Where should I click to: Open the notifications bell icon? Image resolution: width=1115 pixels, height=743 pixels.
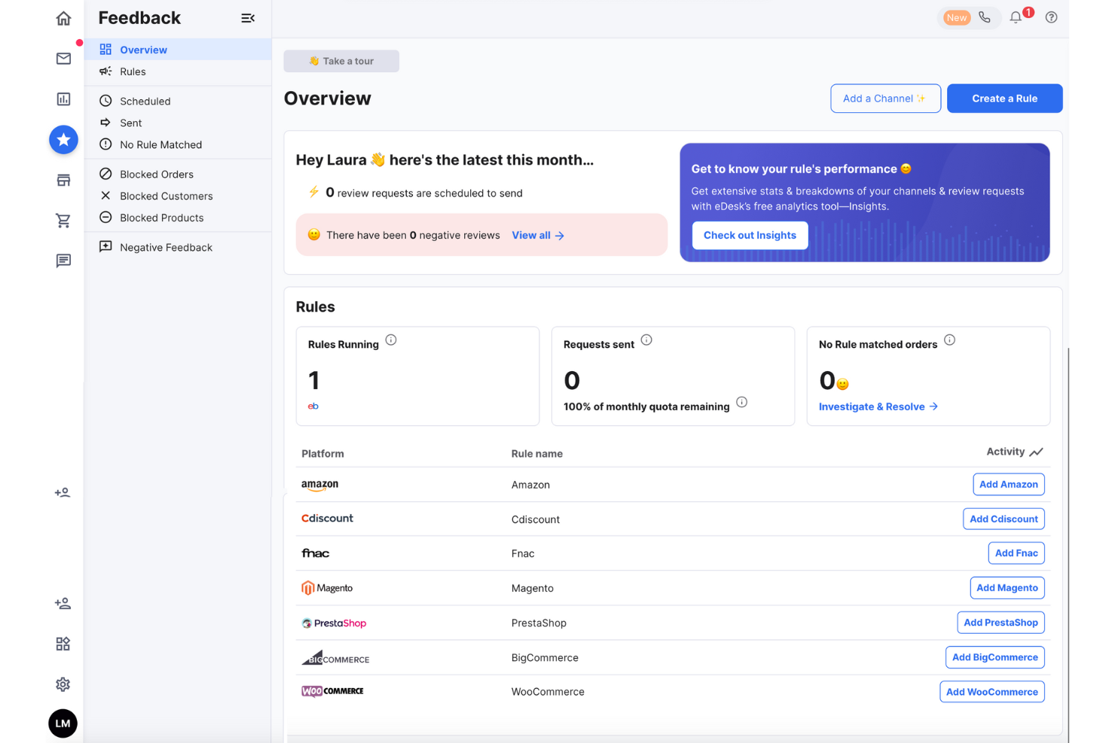1015,17
